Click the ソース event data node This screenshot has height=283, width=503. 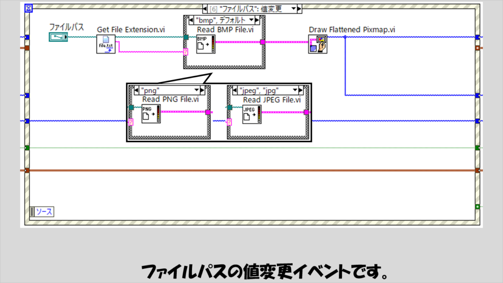click(42, 212)
